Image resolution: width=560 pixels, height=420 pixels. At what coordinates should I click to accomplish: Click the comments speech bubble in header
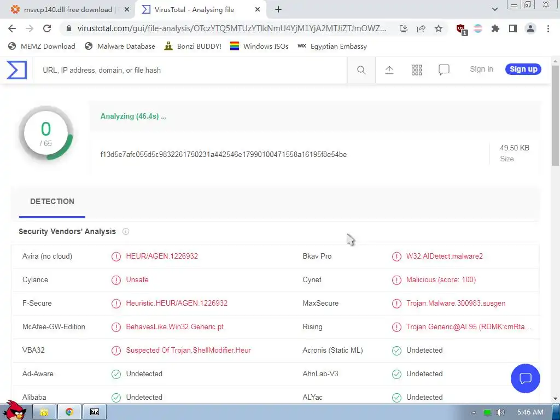pos(444,70)
